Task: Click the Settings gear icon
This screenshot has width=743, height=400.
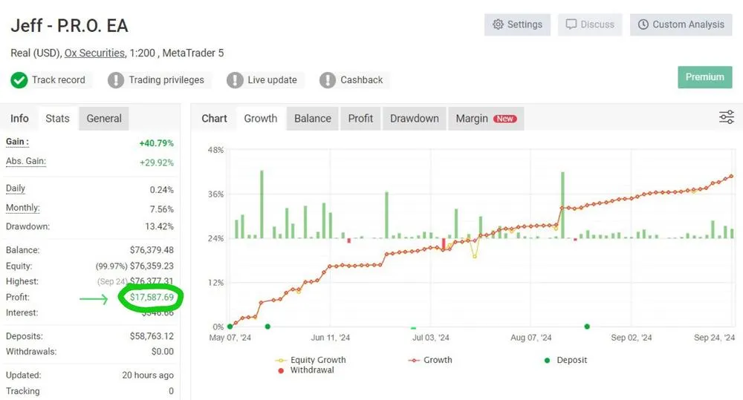Action: tap(498, 24)
